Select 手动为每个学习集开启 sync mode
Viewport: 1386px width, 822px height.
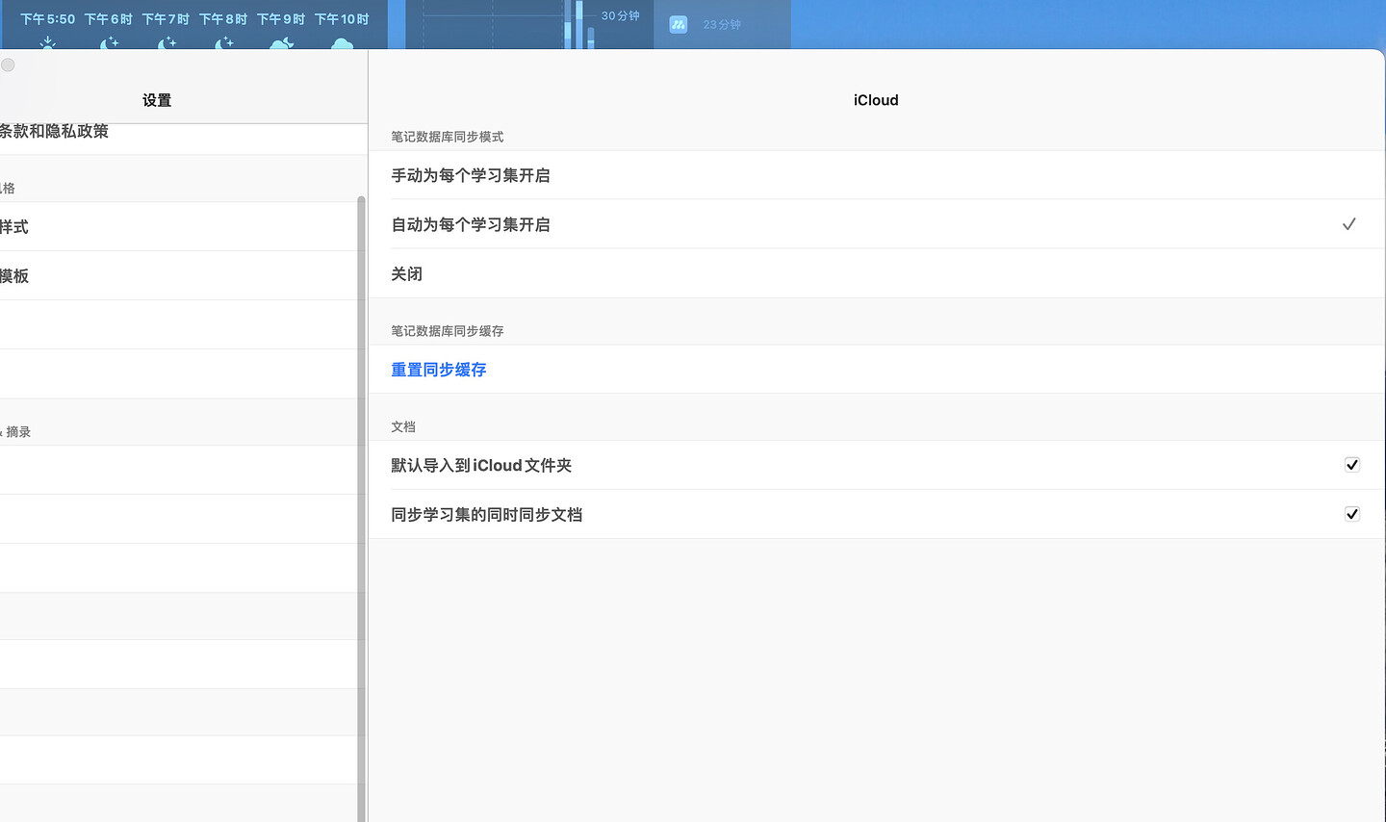[876, 175]
